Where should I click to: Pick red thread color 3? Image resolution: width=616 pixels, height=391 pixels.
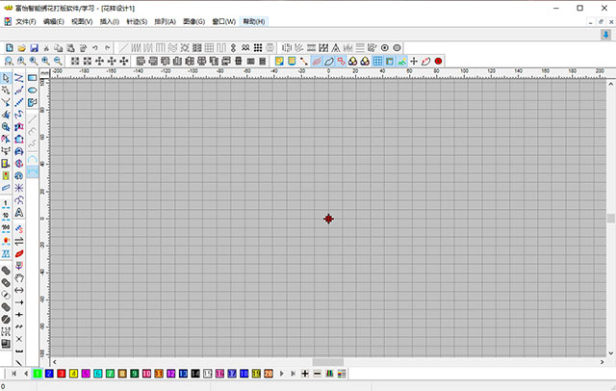click(x=61, y=373)
